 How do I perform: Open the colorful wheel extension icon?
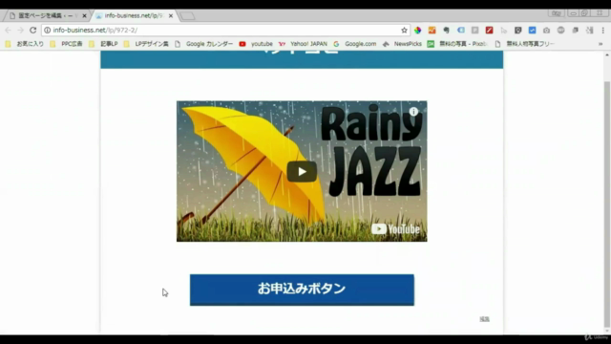[418, 30]
